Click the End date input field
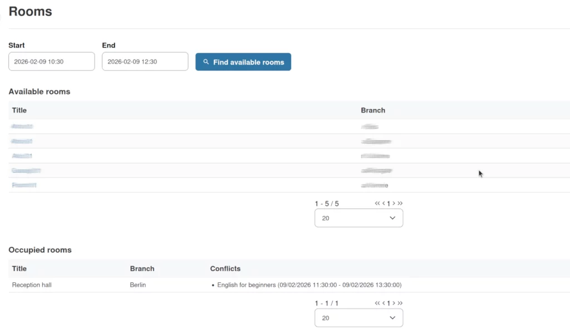Image resolution: width=570 pixels, height=334 pixels. coord(145,61)
